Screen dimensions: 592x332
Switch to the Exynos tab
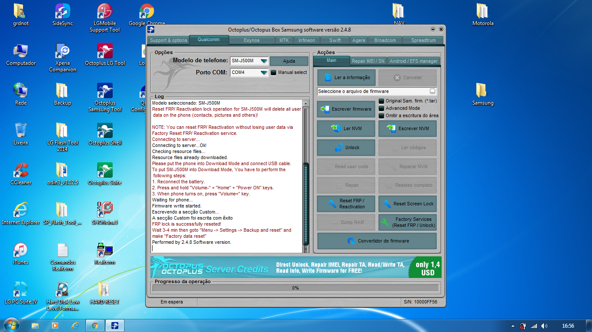(252, 40)
